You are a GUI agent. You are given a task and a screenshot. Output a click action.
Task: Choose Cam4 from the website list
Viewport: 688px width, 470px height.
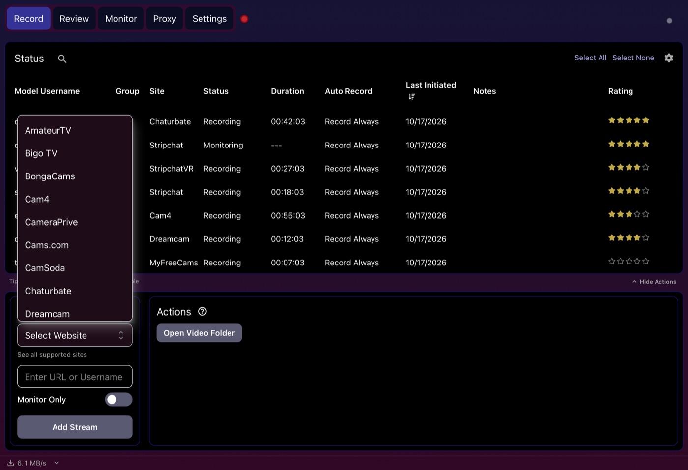(75, 199)
